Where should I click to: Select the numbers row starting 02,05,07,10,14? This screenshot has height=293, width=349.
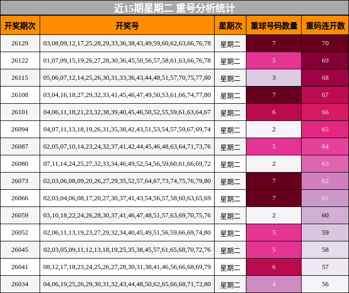[x=127, y=146]
